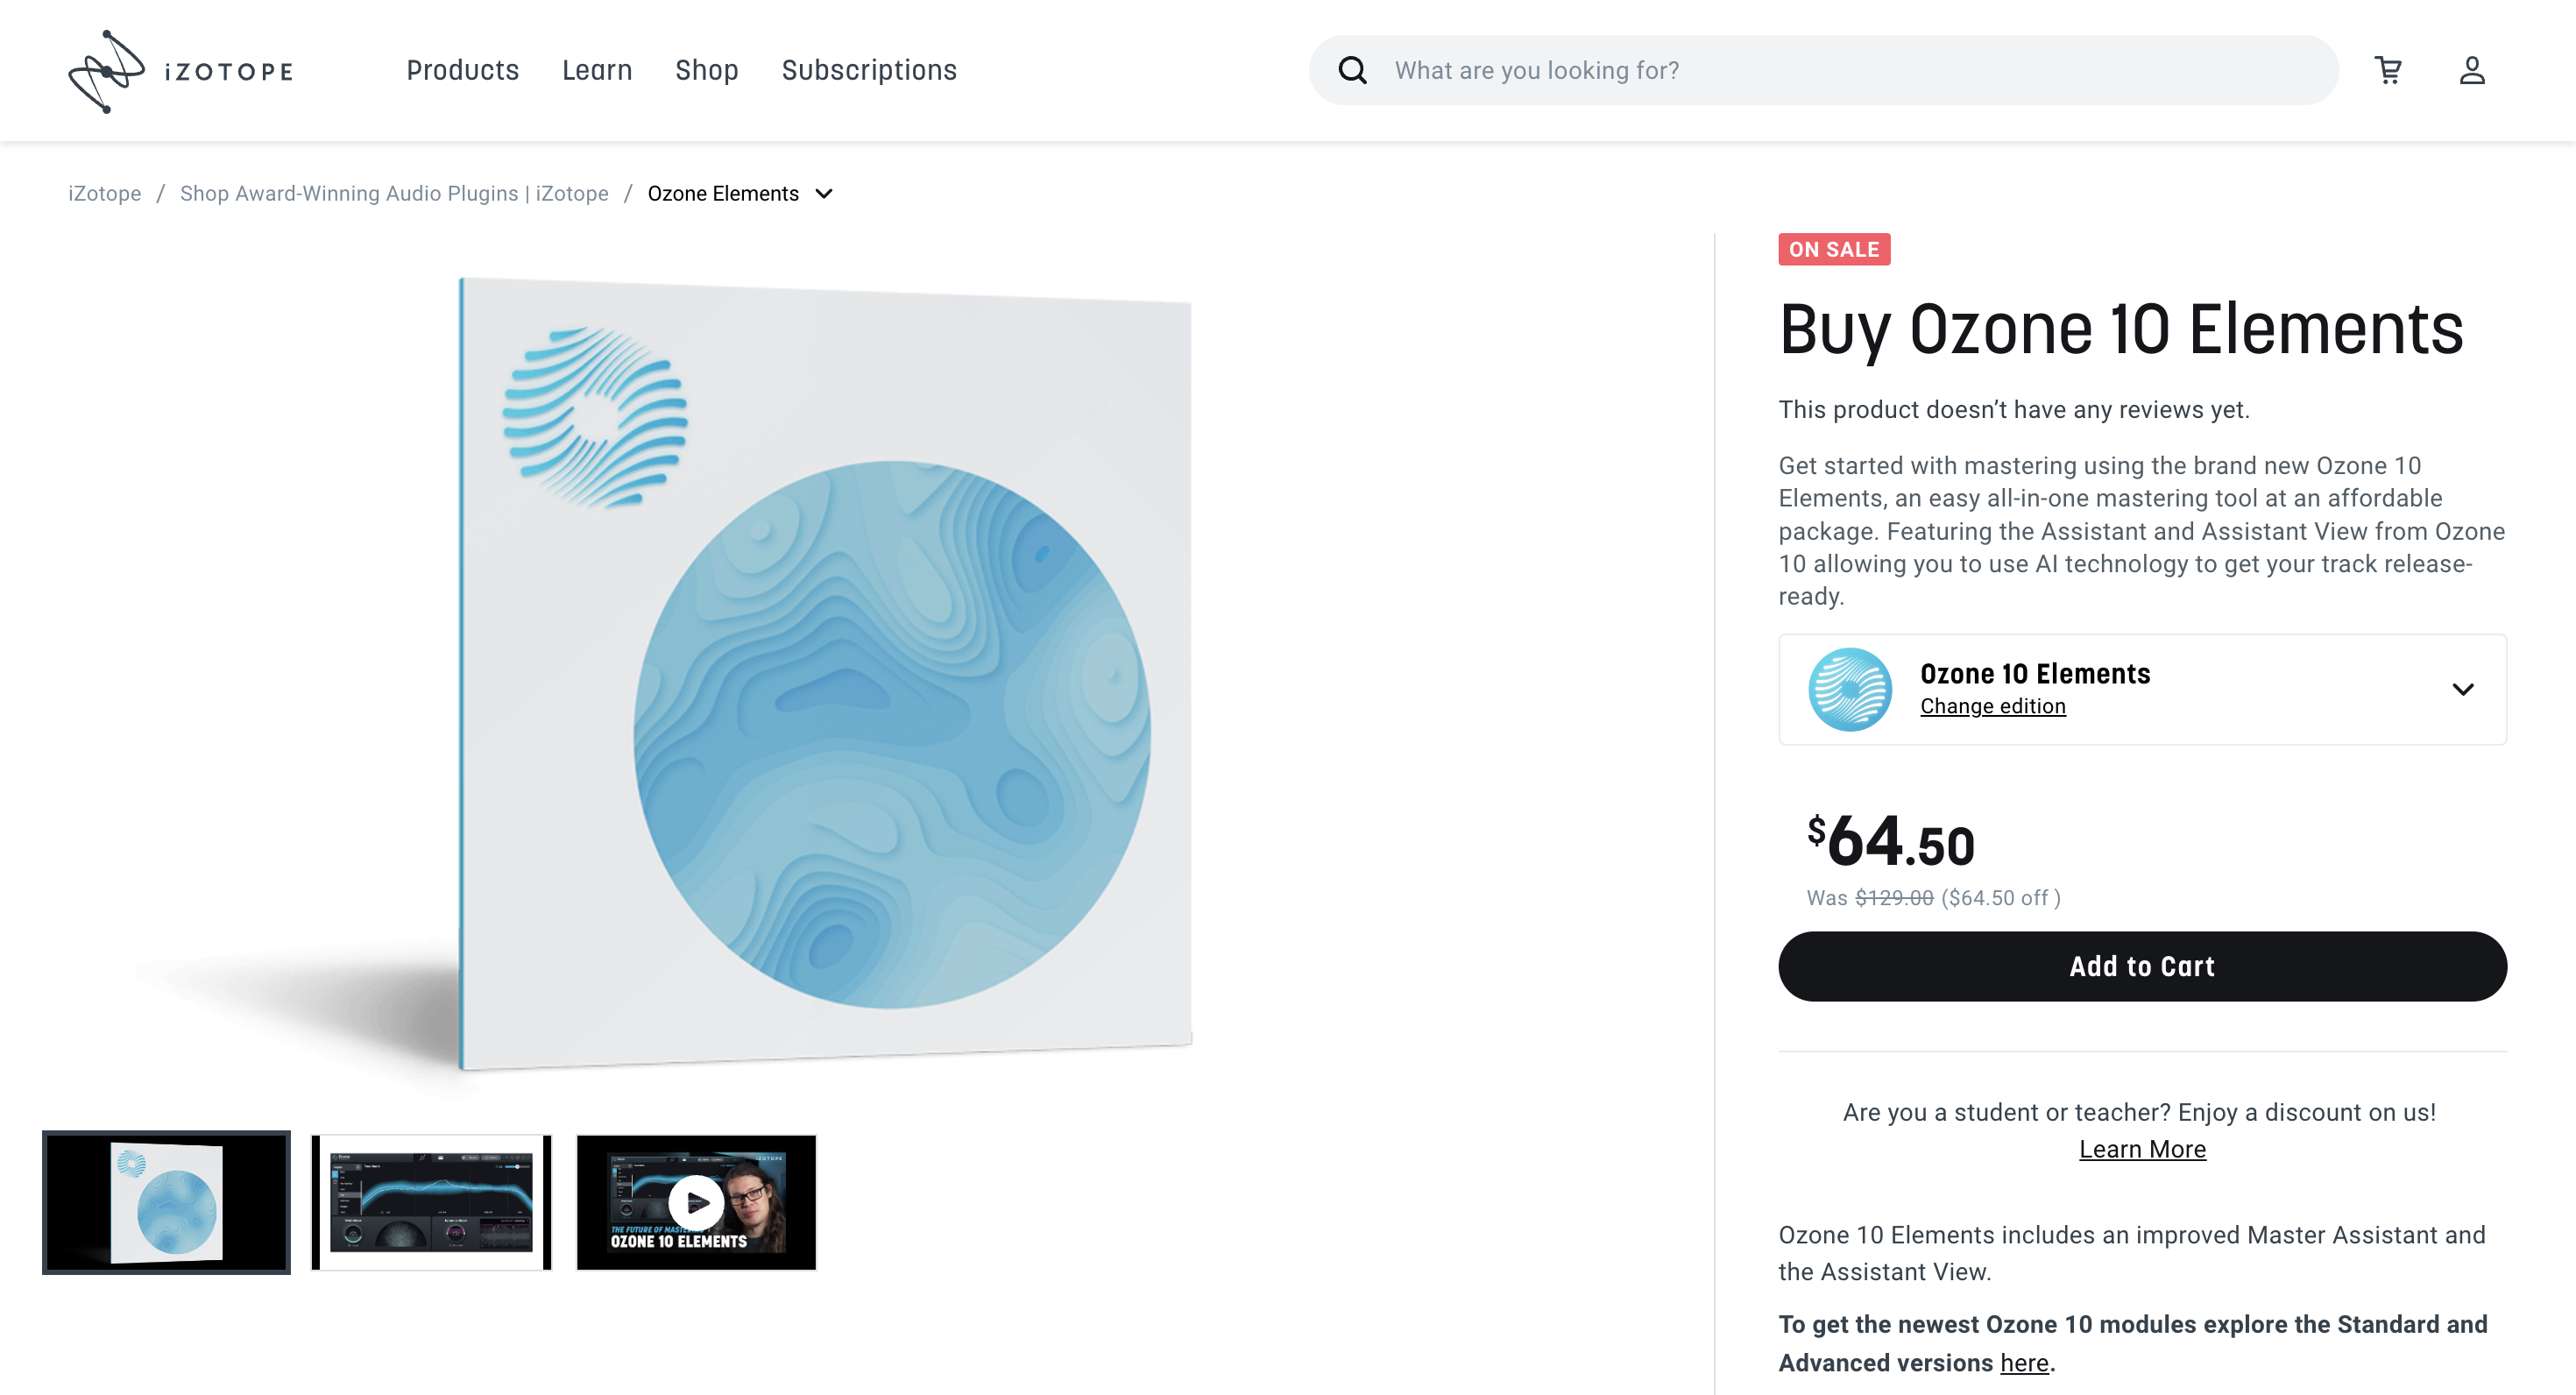Image resolution: width=2576 pixels, height=1395 pixels.
Task: Click the search input field
Action: [1850, 71]
